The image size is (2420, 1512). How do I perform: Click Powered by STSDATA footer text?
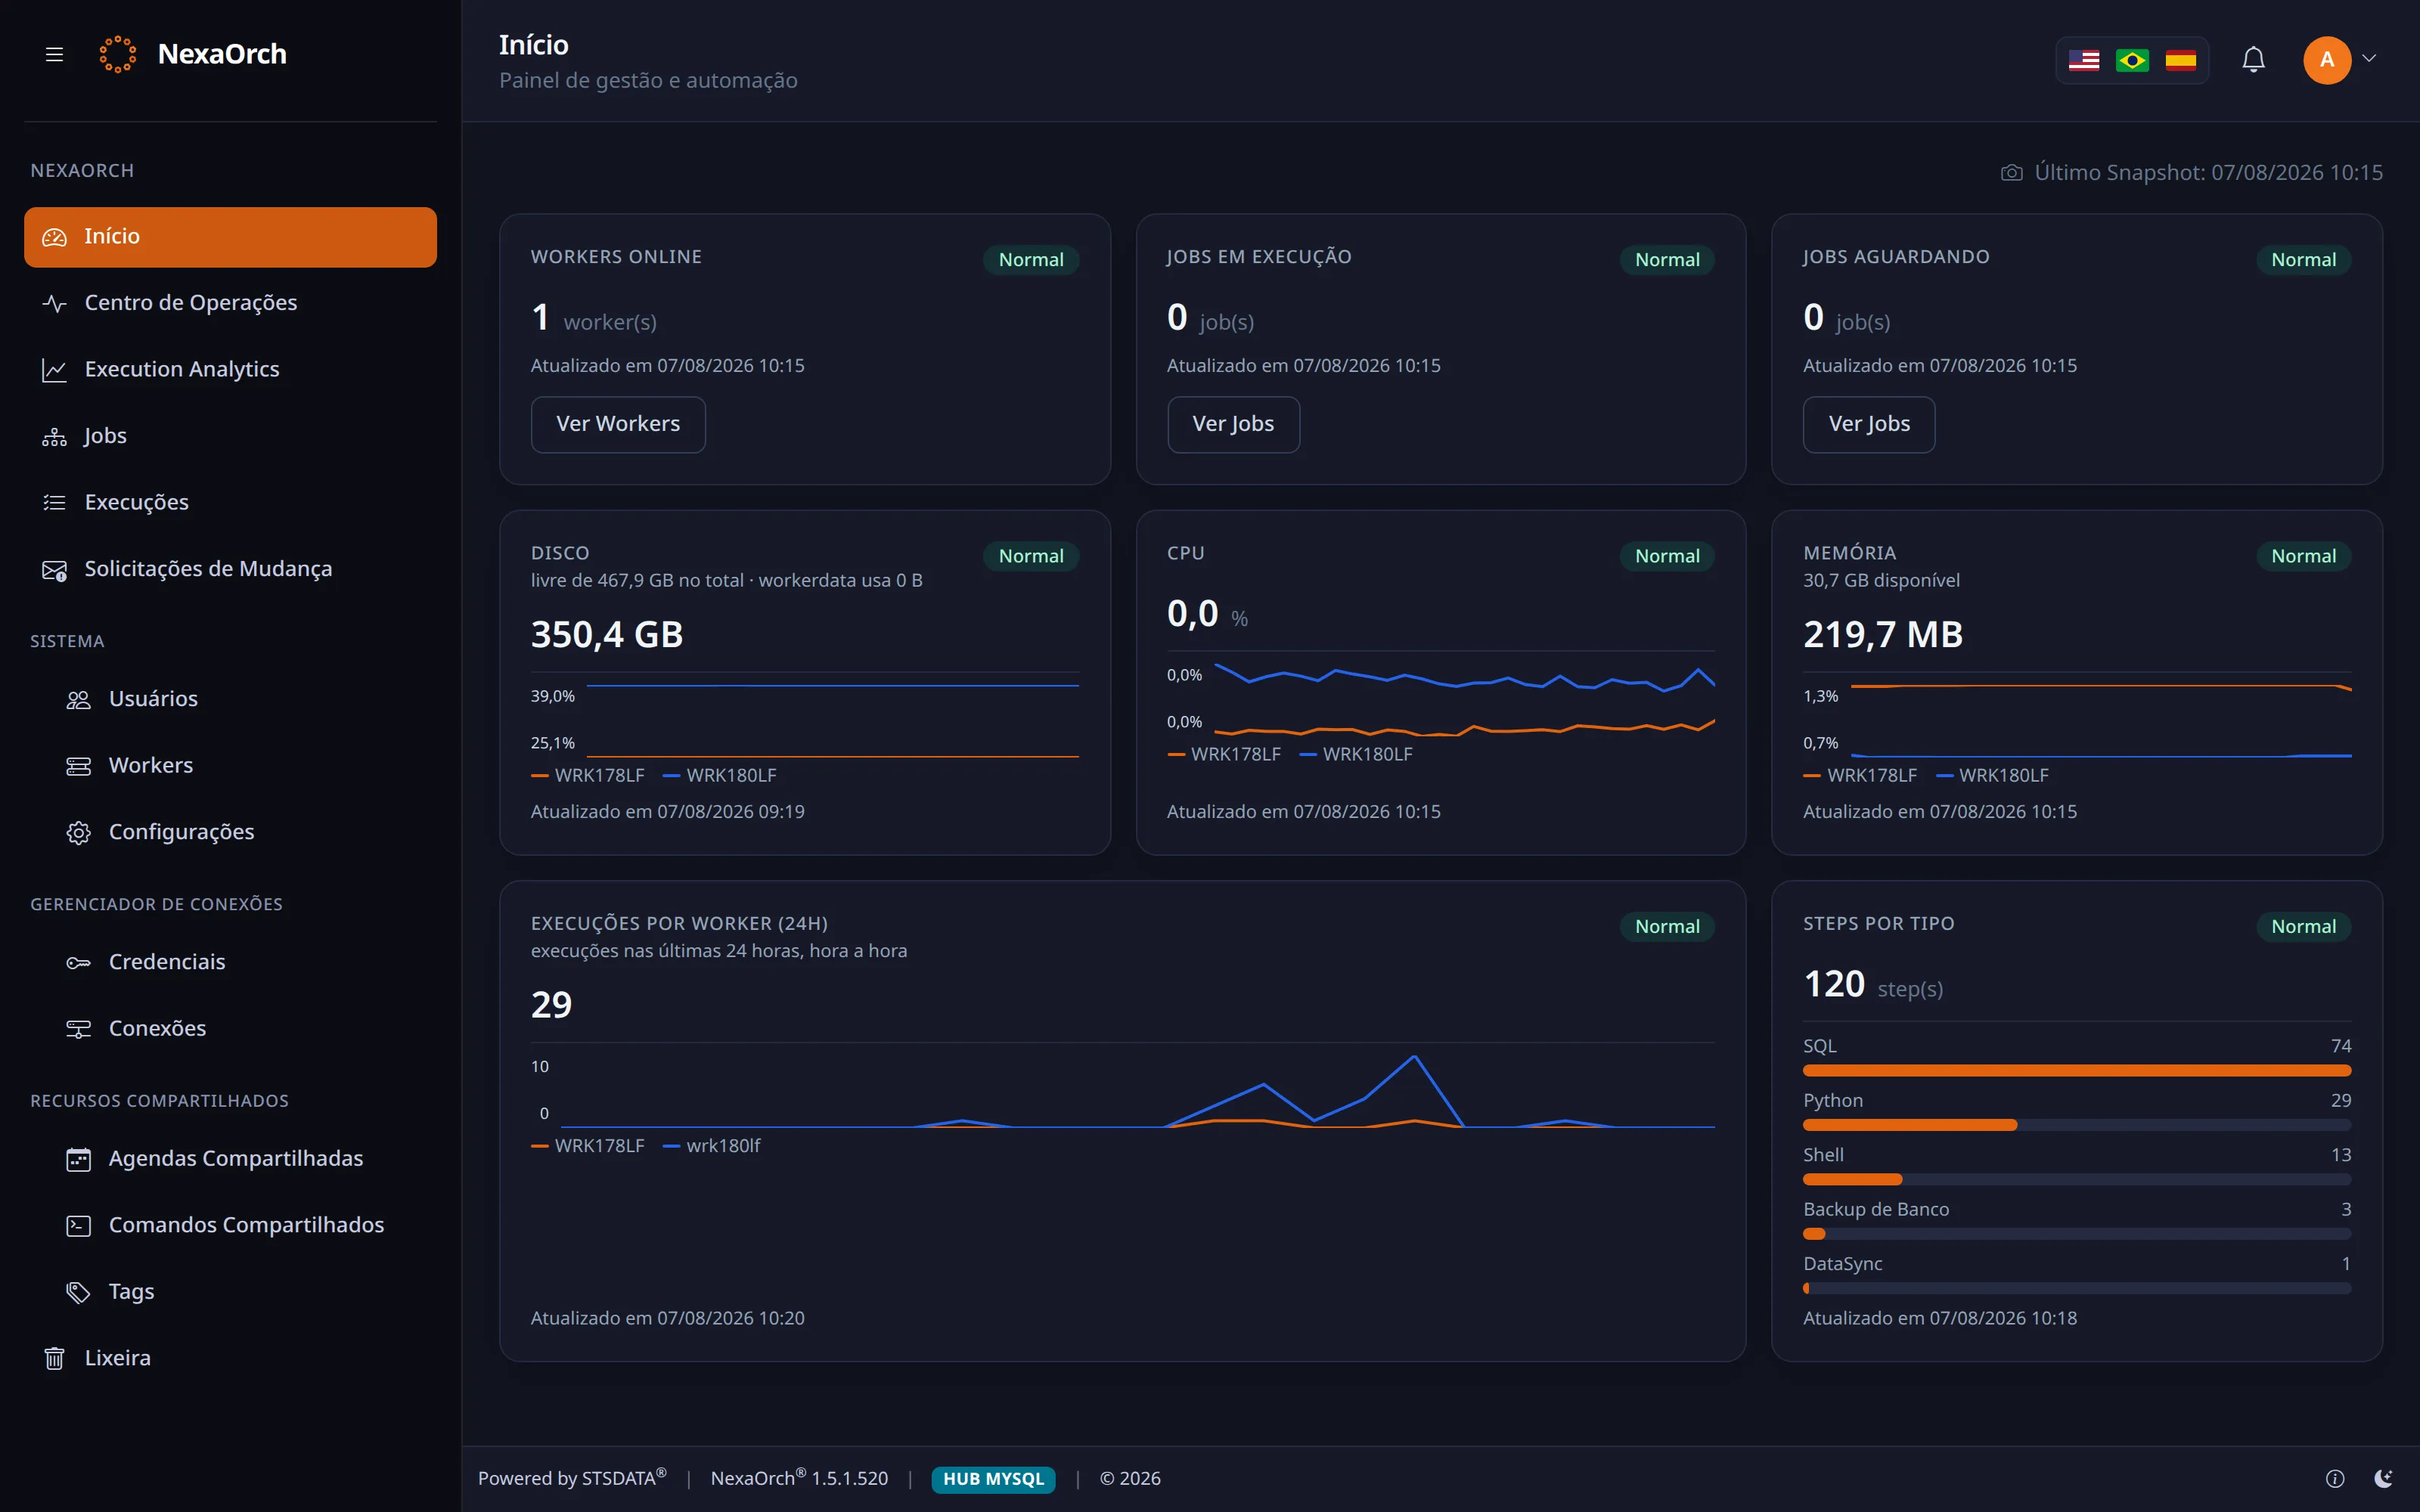(x=572, y=1478)
